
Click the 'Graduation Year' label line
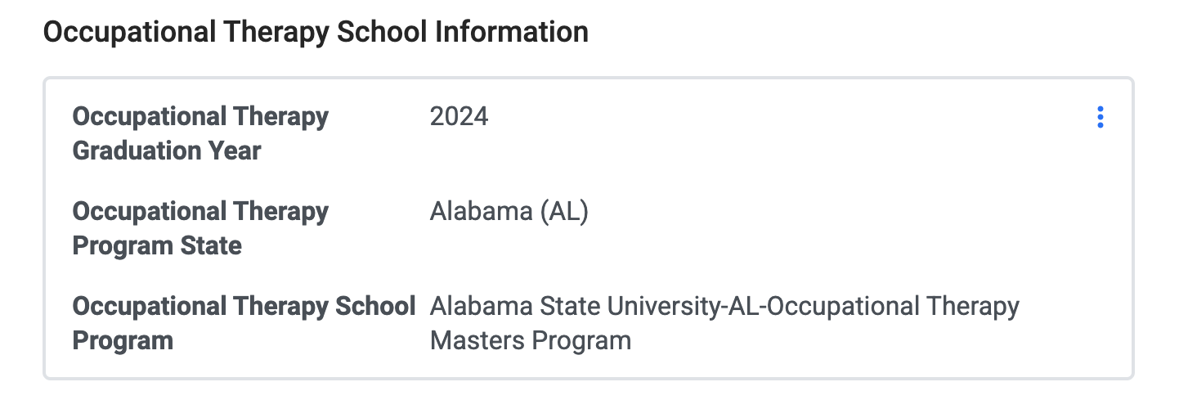pyautogui.click(x=167, y=151)
